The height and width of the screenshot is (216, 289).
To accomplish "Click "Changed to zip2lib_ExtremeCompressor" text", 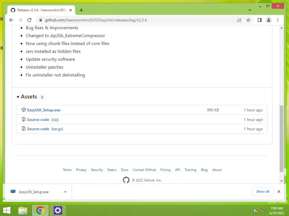I will click(x=65, y=36).
